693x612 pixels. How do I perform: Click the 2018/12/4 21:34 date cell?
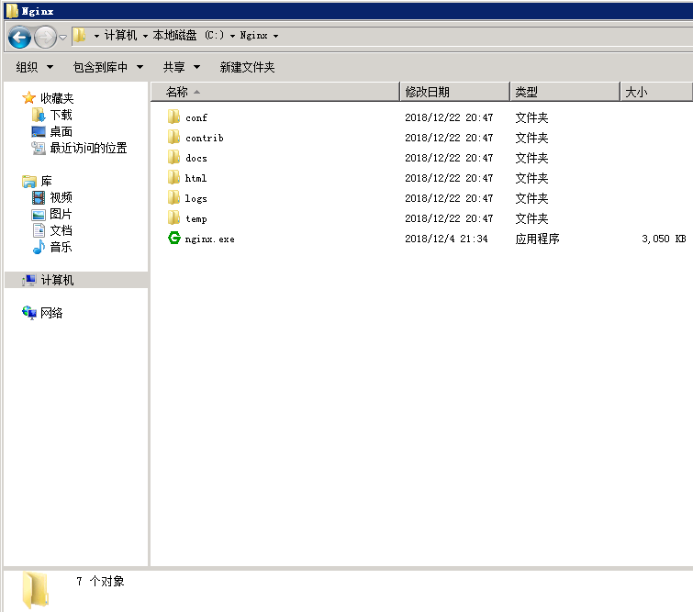click(x=446, y=239)
